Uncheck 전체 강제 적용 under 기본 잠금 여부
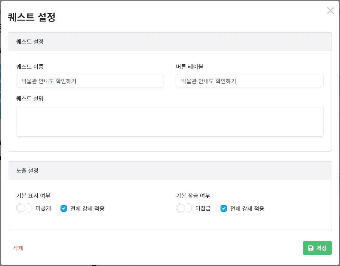 223,208
